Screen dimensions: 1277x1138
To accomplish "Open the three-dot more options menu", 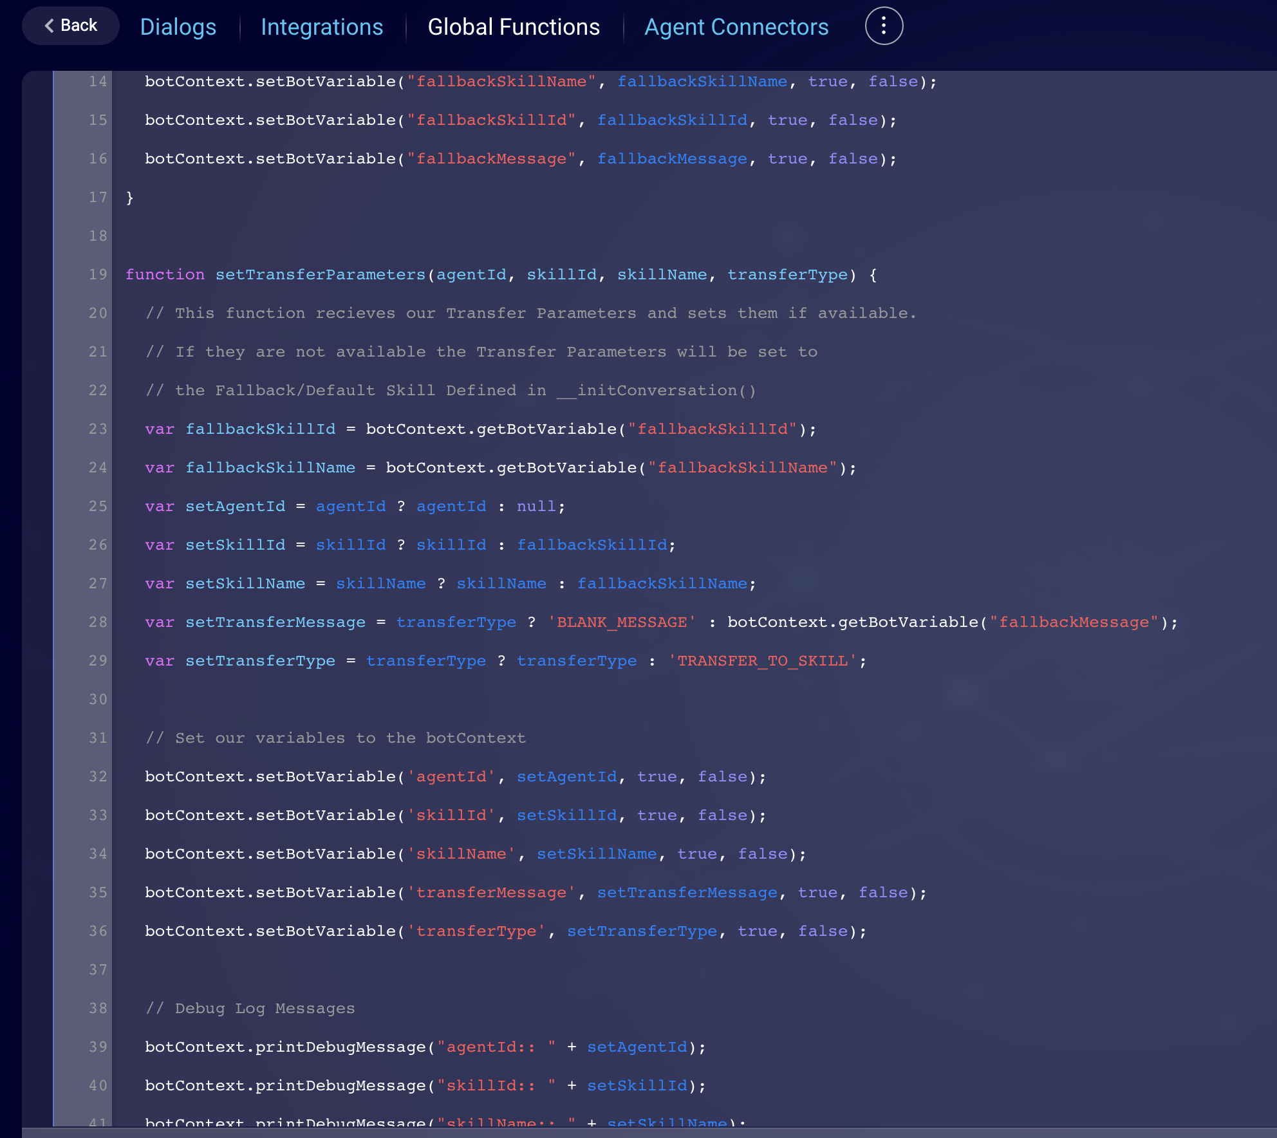I will (x=884, y=26).
